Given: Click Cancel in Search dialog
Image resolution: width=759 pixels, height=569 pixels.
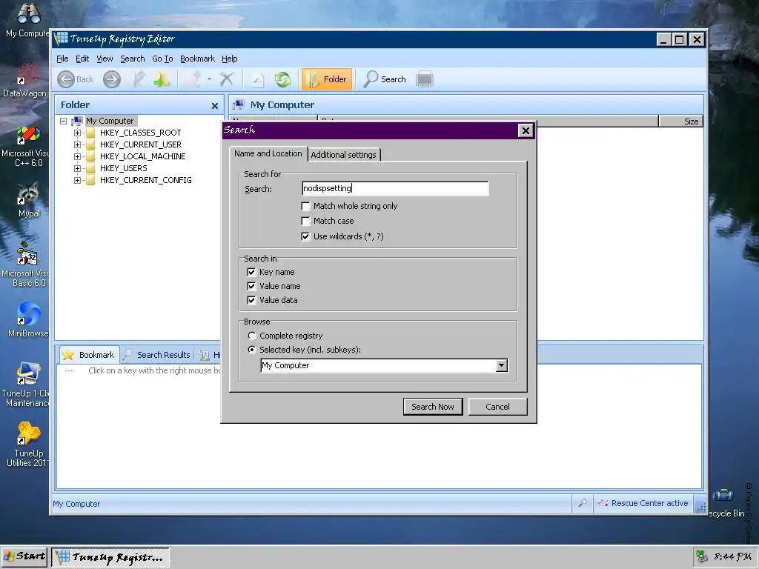Looking at the screenshot, I should click(497, 407).
